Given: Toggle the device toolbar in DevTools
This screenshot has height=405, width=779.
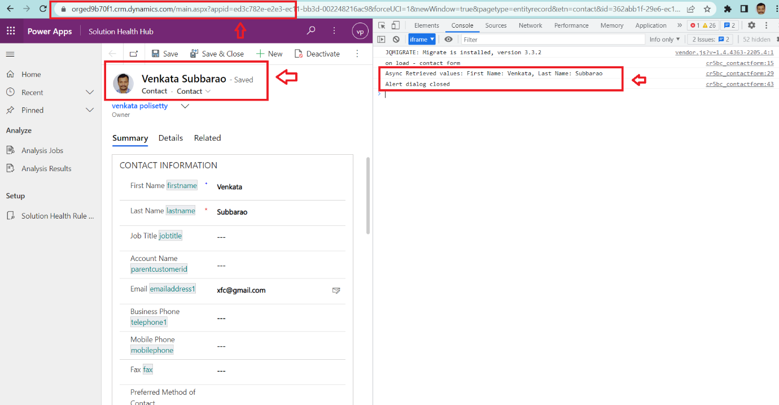Looking at the screenshot, I should (x=396, y=25).
